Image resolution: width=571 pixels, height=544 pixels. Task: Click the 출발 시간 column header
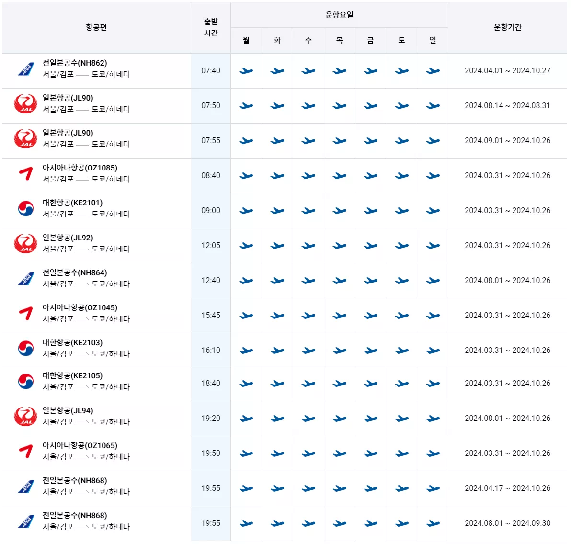[211, 27]
